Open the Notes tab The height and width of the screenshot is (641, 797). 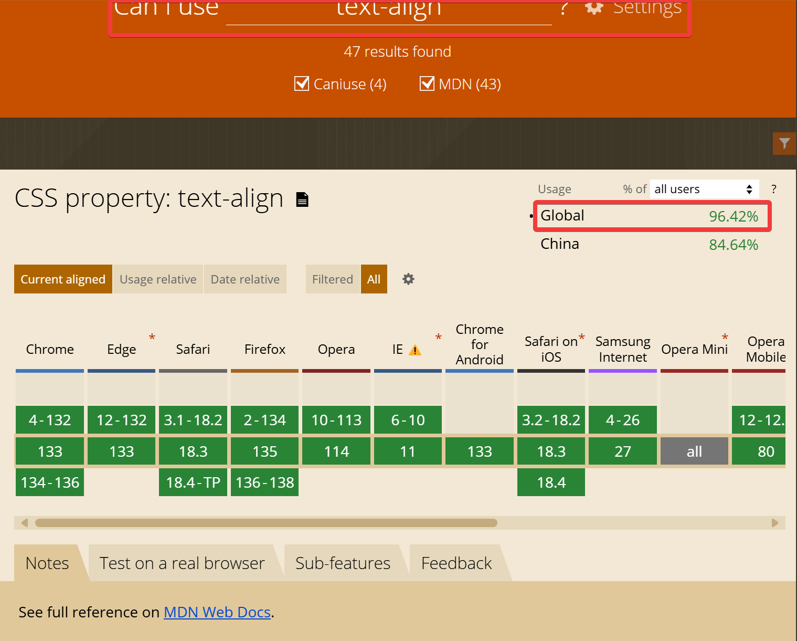tap(47, 563)
